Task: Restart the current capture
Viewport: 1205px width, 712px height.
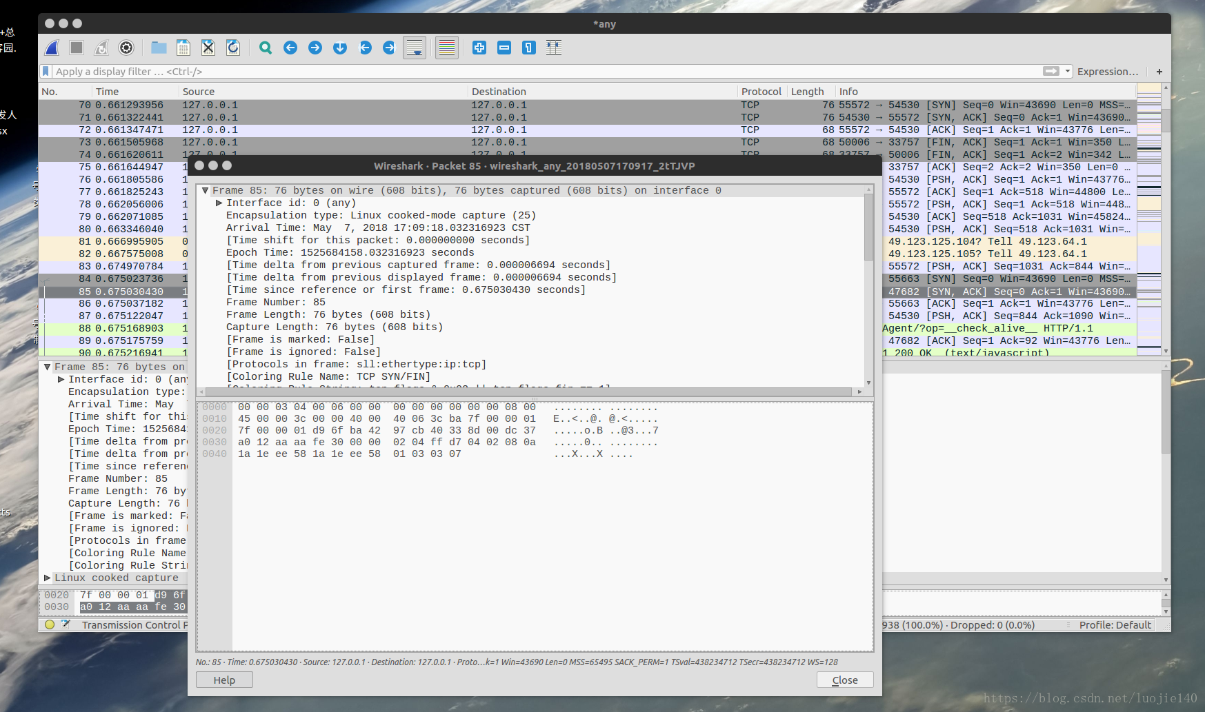Action: point(101,48)
